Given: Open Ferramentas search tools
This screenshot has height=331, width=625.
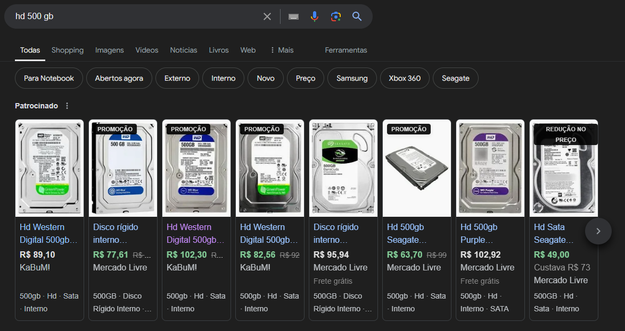Looking at the screenshot, I should tap(346, 50).
